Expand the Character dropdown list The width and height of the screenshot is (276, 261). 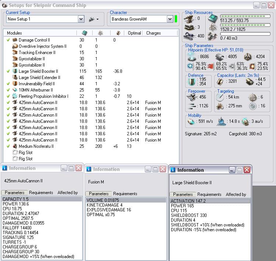coord(169,19)
